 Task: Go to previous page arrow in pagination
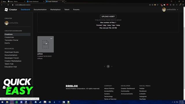point(104,66)
